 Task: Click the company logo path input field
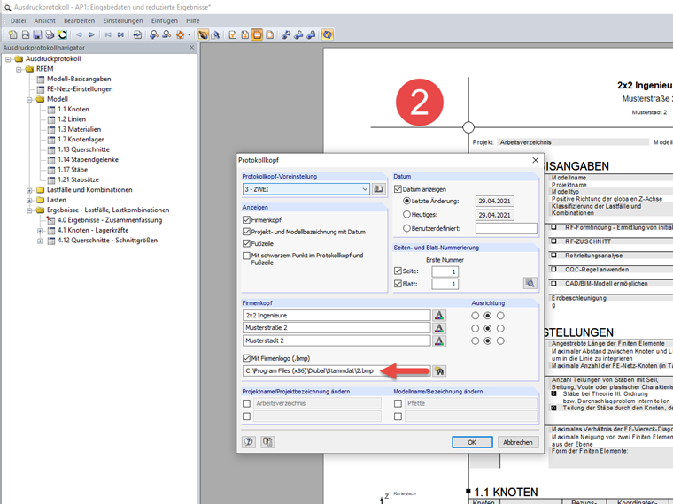(x=336, y=371)
